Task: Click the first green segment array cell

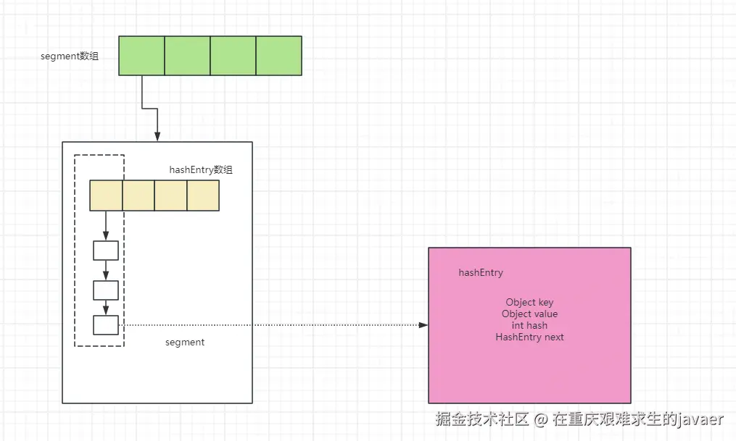Action: pyautogui.click(x=141, y=56)
